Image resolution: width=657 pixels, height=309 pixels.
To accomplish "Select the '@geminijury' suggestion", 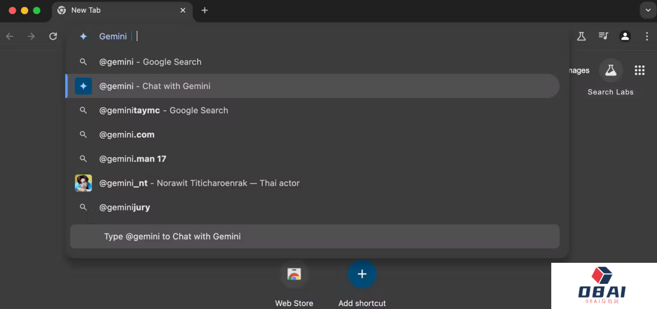I will coord(312,207).
